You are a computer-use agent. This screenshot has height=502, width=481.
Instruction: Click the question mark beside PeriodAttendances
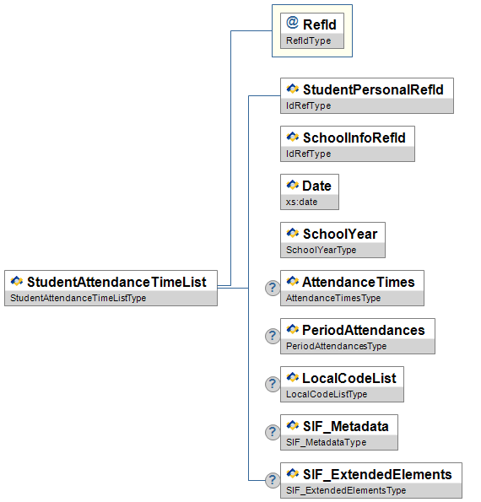[x=273, y=336]
